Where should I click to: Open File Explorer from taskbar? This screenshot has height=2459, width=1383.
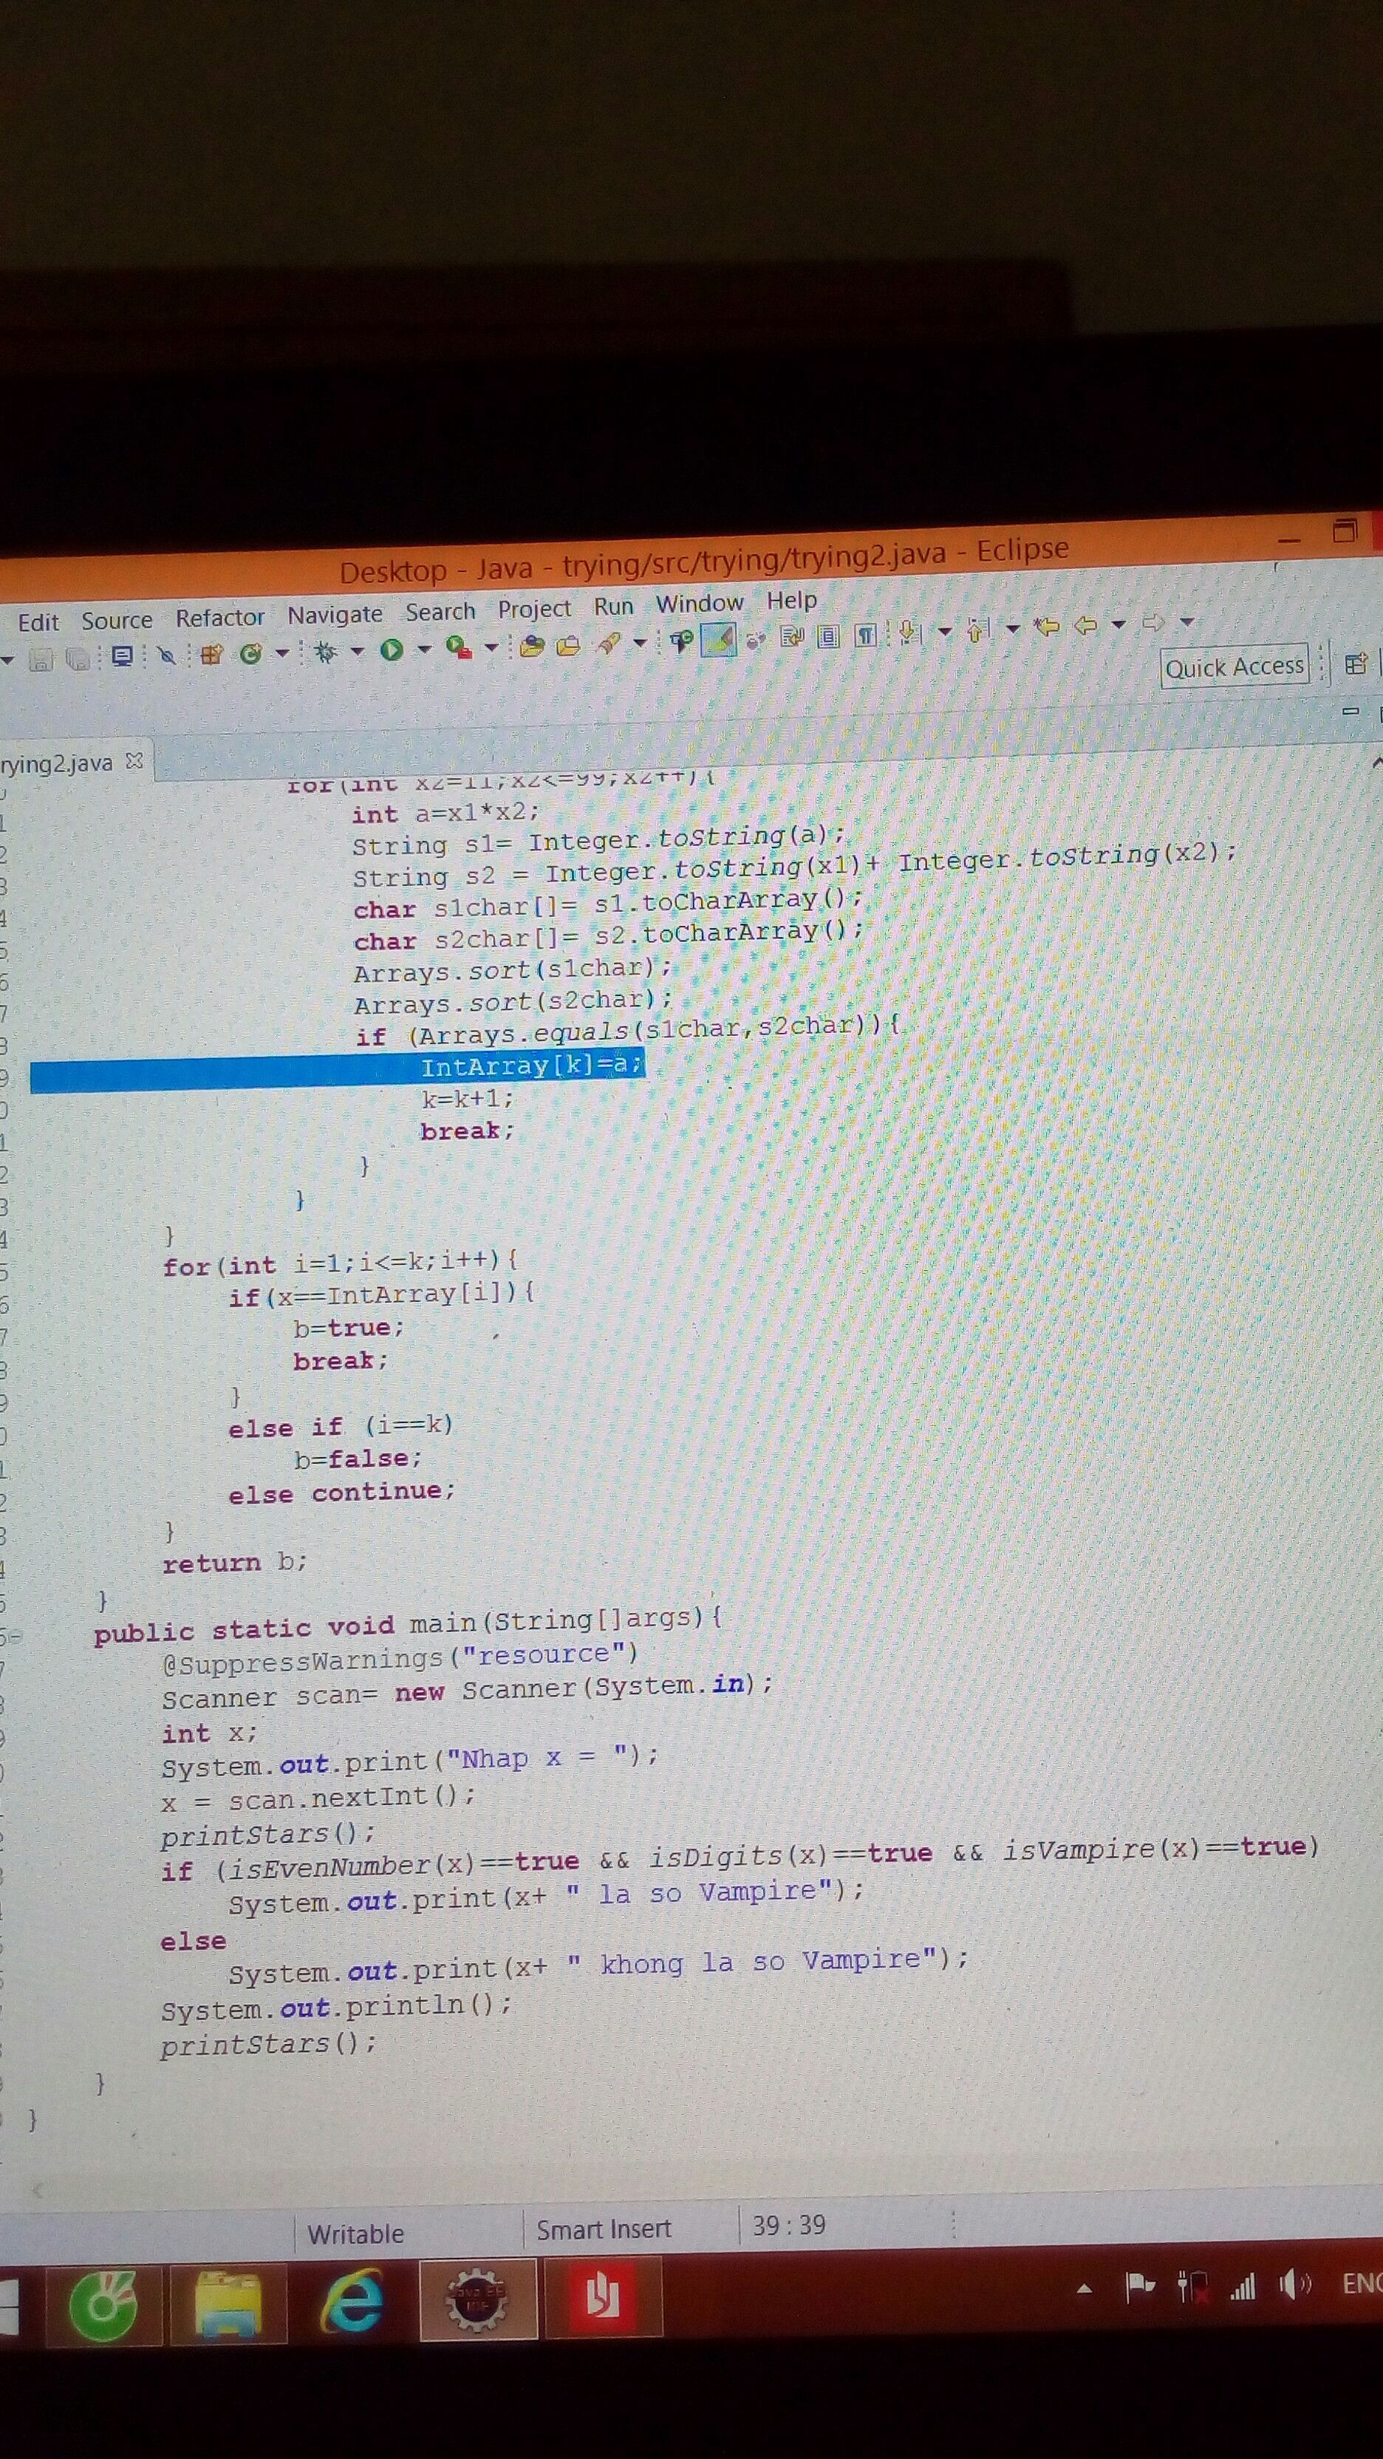point(228,2302)
